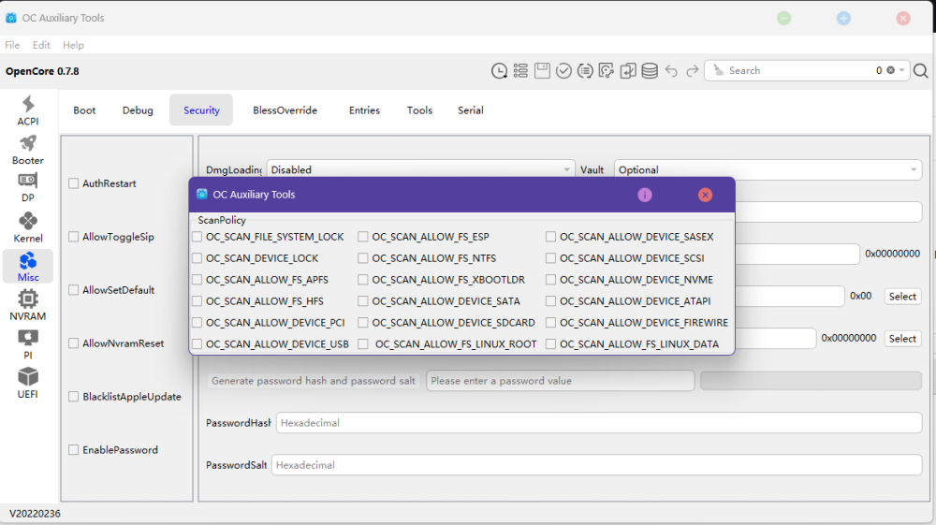Toggle the AllowSetDefault checkbox

pyautogui.click(x=73, y=290)
